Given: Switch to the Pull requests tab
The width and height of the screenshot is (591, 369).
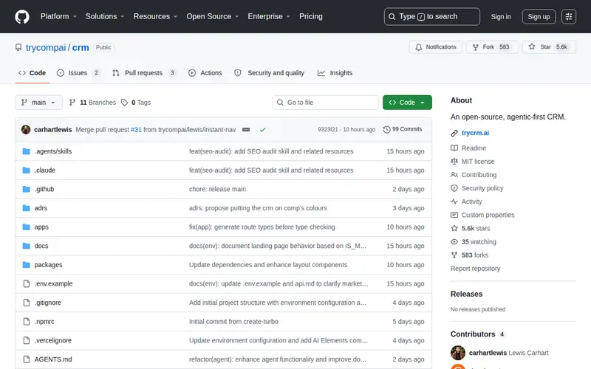Looking at the screenshot, I should (x=144, y=73).
